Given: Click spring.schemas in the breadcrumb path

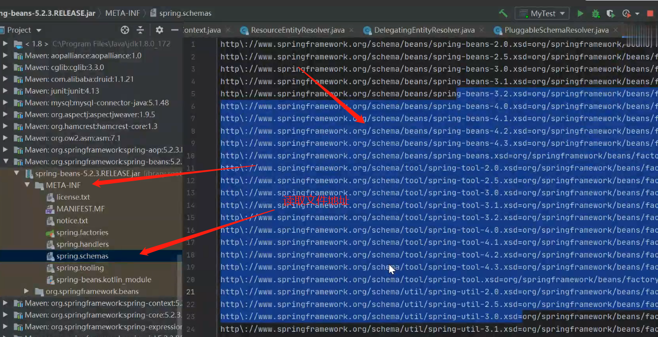Looking at the screenshot, I should click(x=185, y=13).
